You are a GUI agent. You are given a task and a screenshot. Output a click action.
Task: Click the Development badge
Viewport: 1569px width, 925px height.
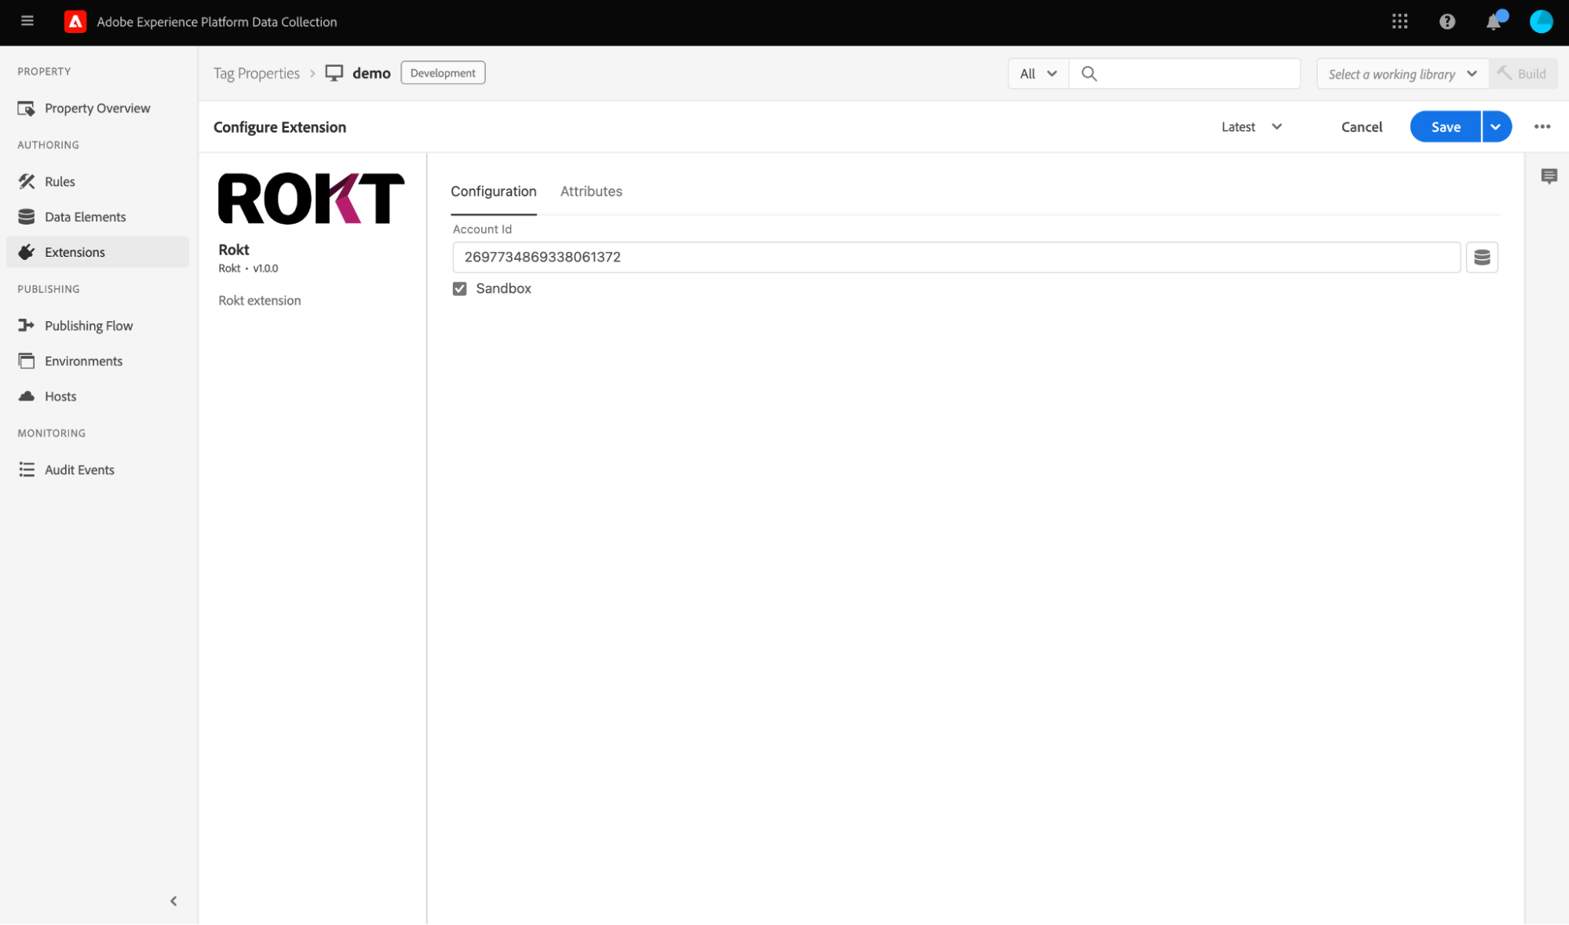(x=443, y=73)
